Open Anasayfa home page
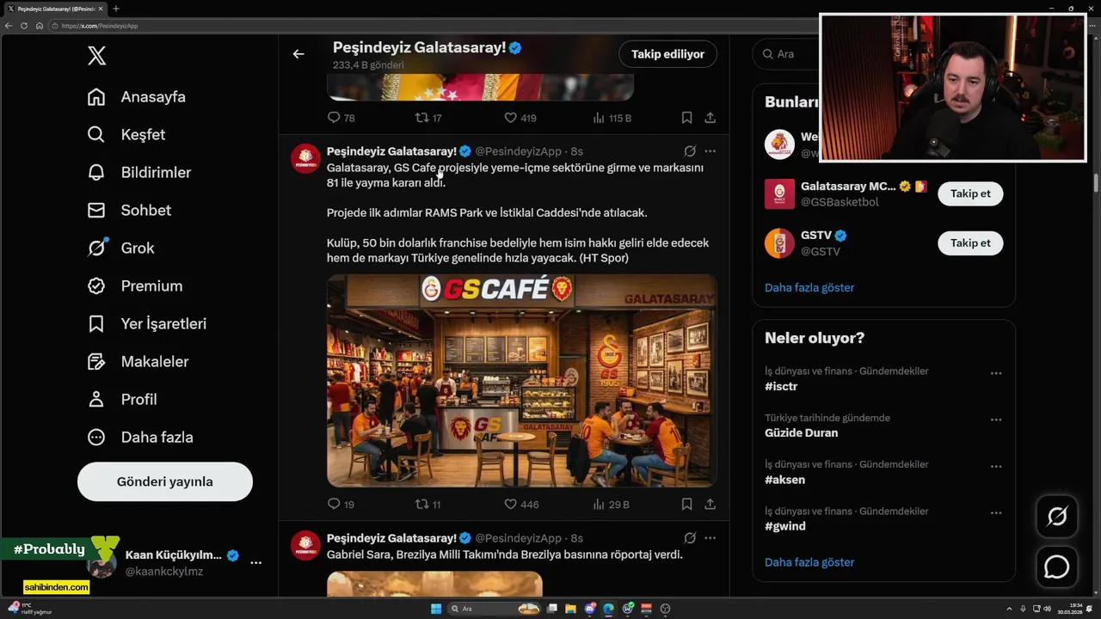The image size is (1101, 619). tap(137, 97)
